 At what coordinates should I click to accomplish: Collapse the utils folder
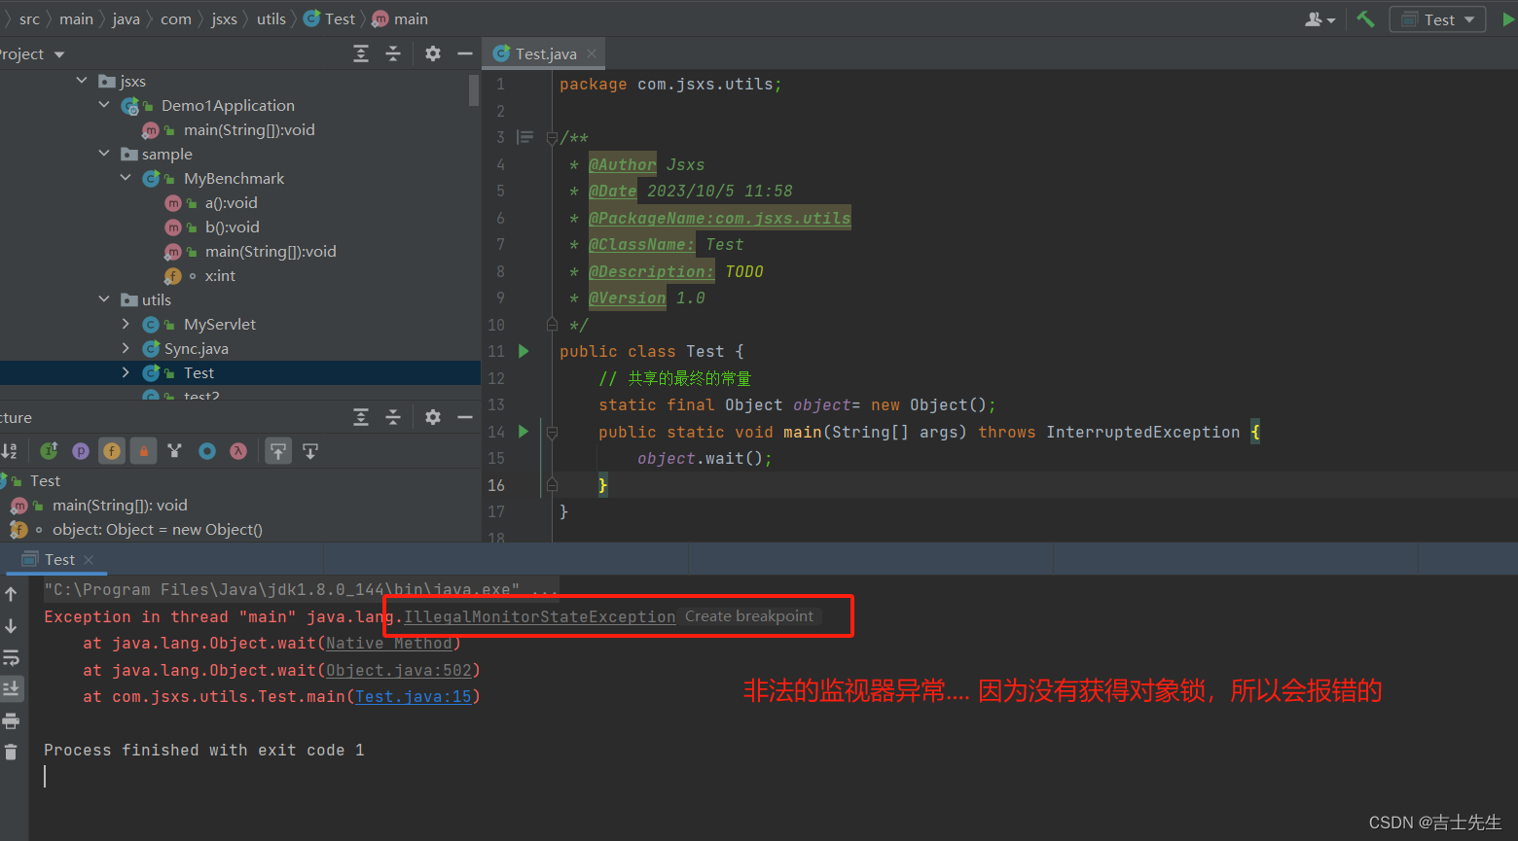click(104, 299)
